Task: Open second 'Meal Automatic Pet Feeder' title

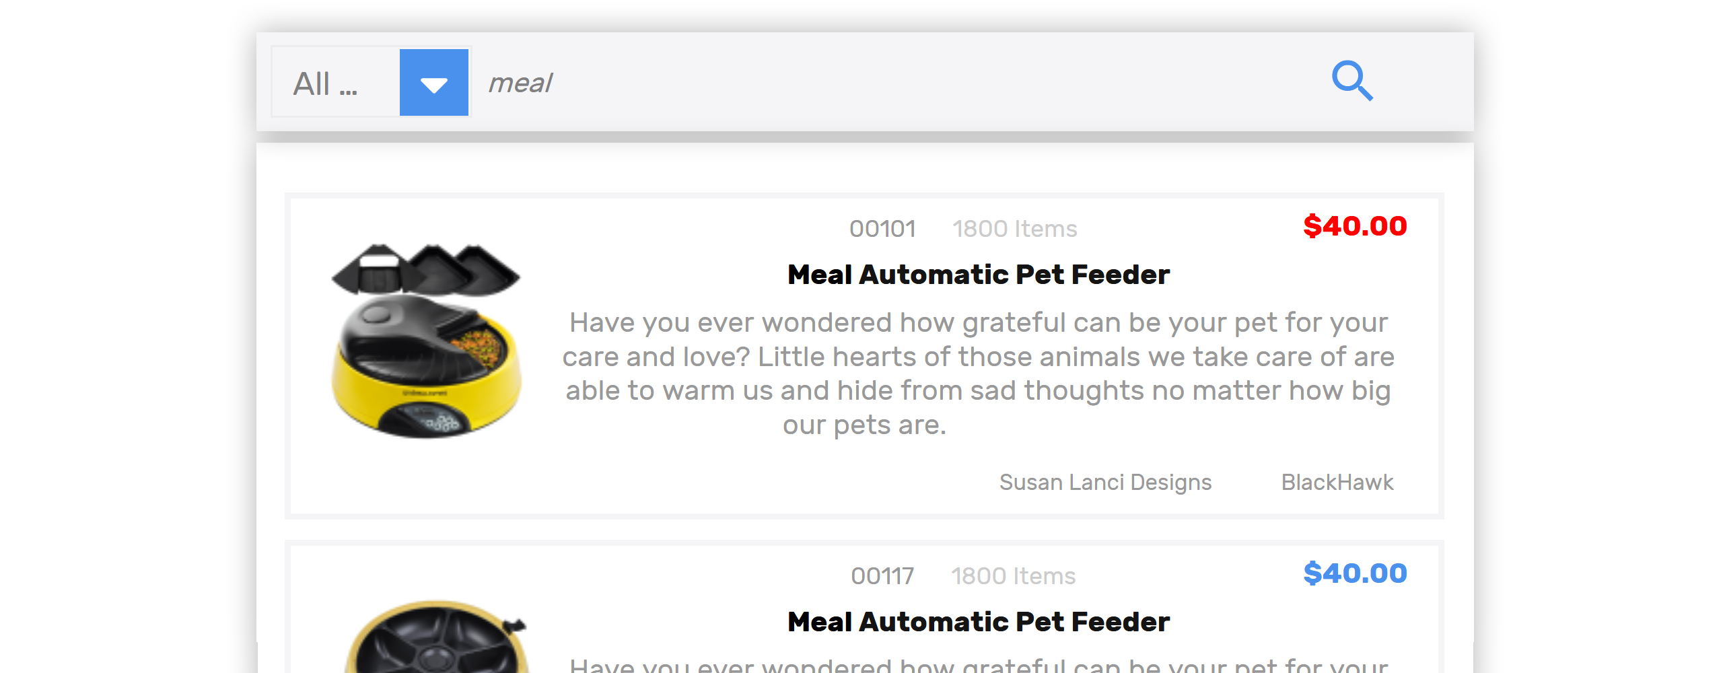Action: click(x=979, y=622)
